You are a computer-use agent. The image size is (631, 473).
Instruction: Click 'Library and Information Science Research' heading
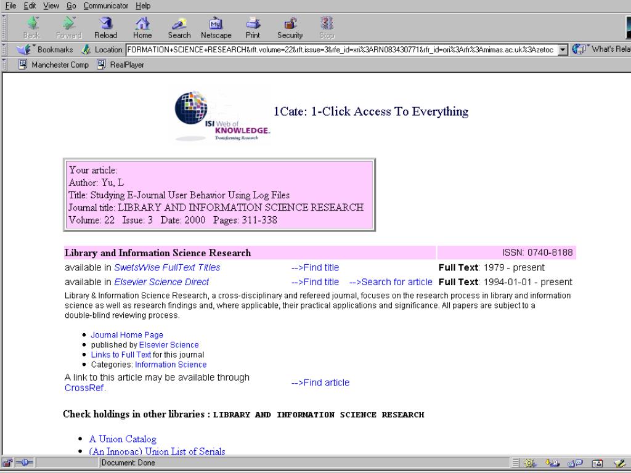[158, 253]
